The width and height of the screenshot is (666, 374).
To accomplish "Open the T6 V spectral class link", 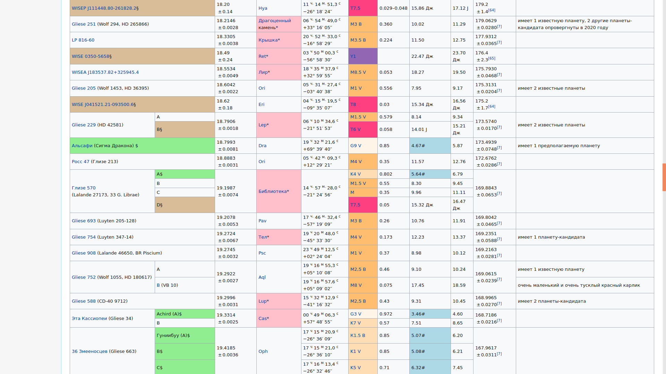I will coord(356,130).
